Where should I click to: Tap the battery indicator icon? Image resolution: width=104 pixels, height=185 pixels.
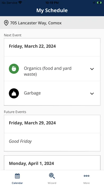99,3
